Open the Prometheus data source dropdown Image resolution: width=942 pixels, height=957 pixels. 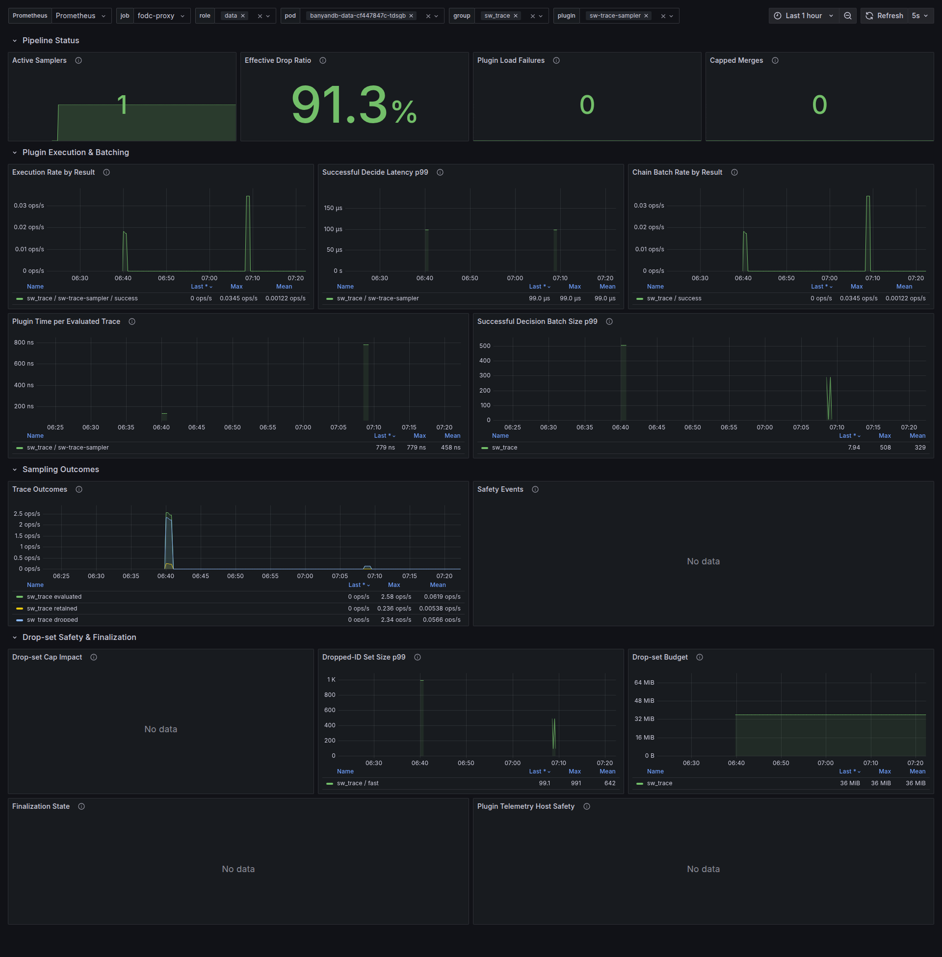pos(81,16)
